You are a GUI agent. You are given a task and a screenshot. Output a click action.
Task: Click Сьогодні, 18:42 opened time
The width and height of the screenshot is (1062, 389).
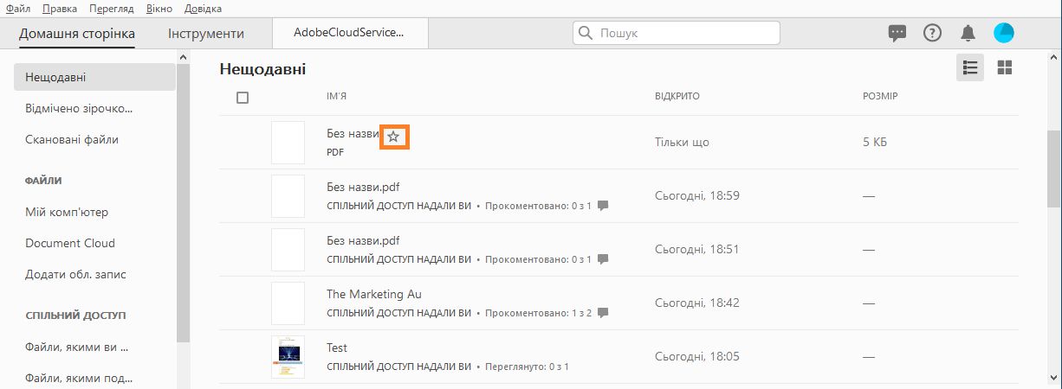coord(697,303)
